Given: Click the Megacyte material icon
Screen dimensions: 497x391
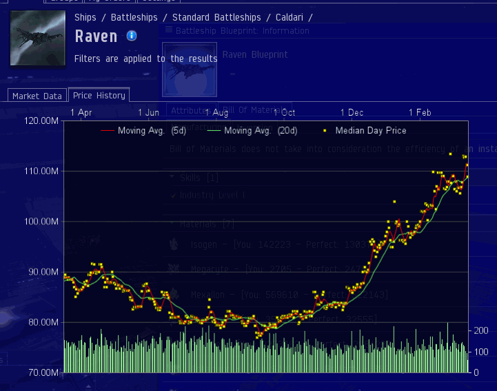Looking at the screenshot, I should [x=174, y=268].
